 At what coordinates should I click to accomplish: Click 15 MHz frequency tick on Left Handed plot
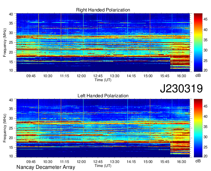coord(11,148)
